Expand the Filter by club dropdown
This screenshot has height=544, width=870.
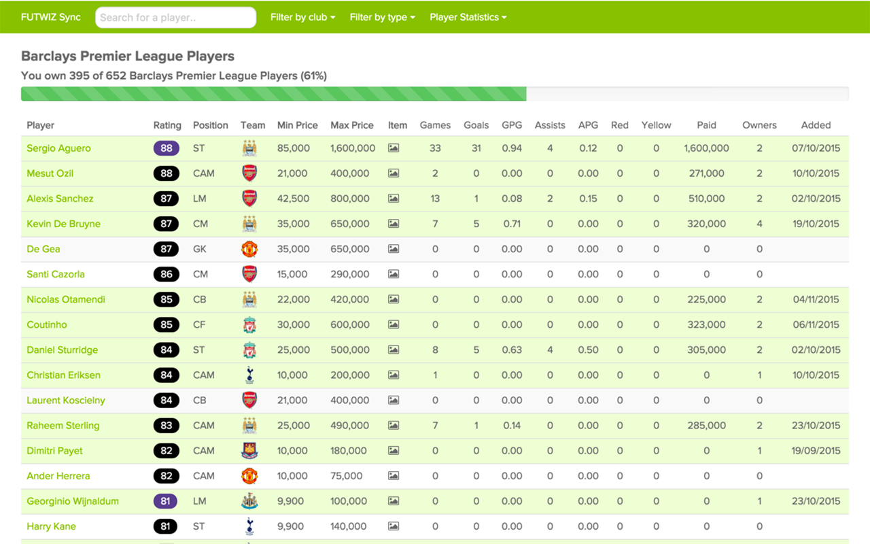point(302,17)
